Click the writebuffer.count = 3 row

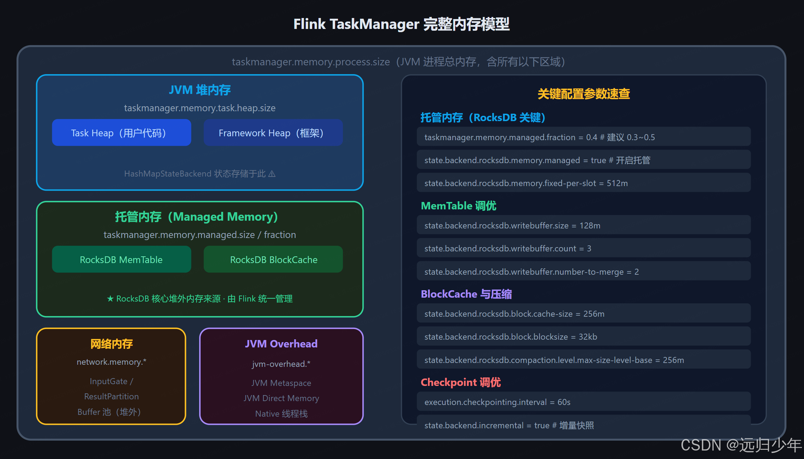[583, 248]
